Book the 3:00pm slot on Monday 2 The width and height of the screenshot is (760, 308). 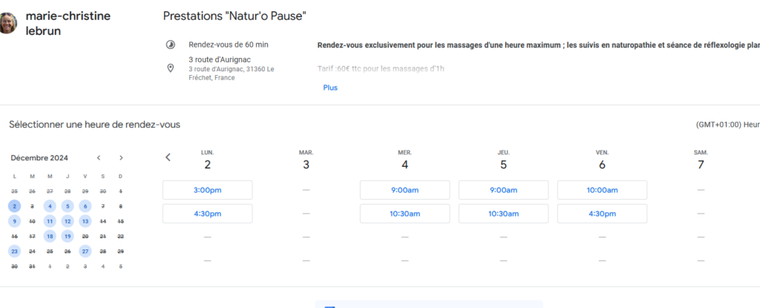pos(207,190)
